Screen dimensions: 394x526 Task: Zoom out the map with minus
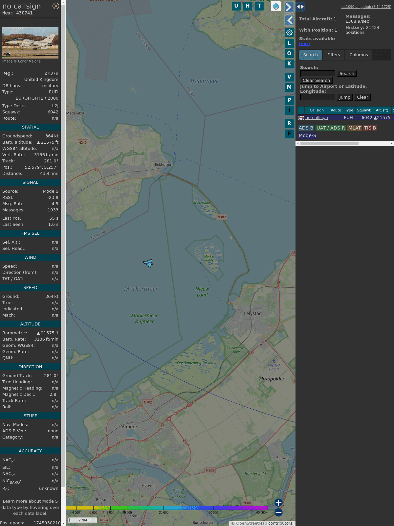[278, 512]
